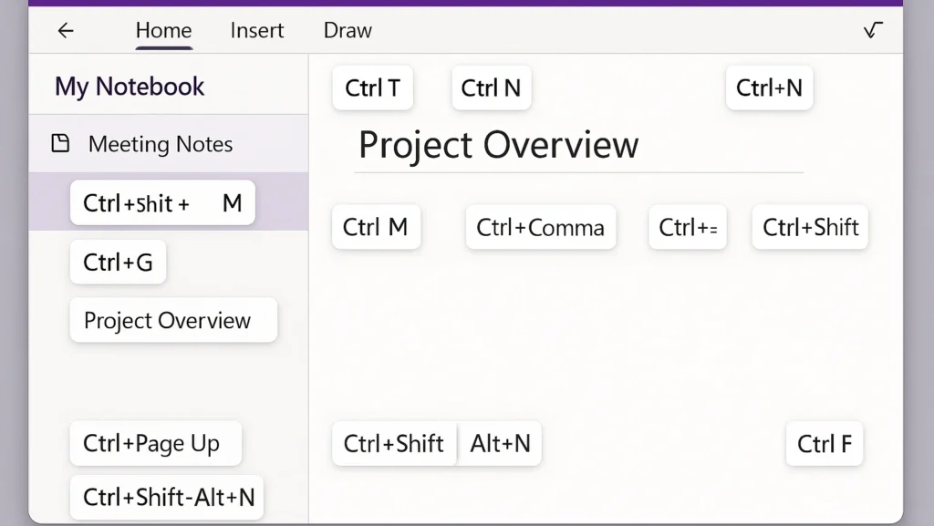Switch to the Draw tab
The width and height of the screenshot is (934, 526).
(x=347, y=30)
